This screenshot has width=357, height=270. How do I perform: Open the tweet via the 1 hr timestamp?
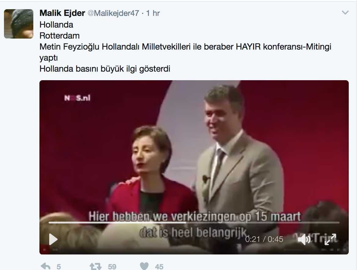[x=153, y=13]
